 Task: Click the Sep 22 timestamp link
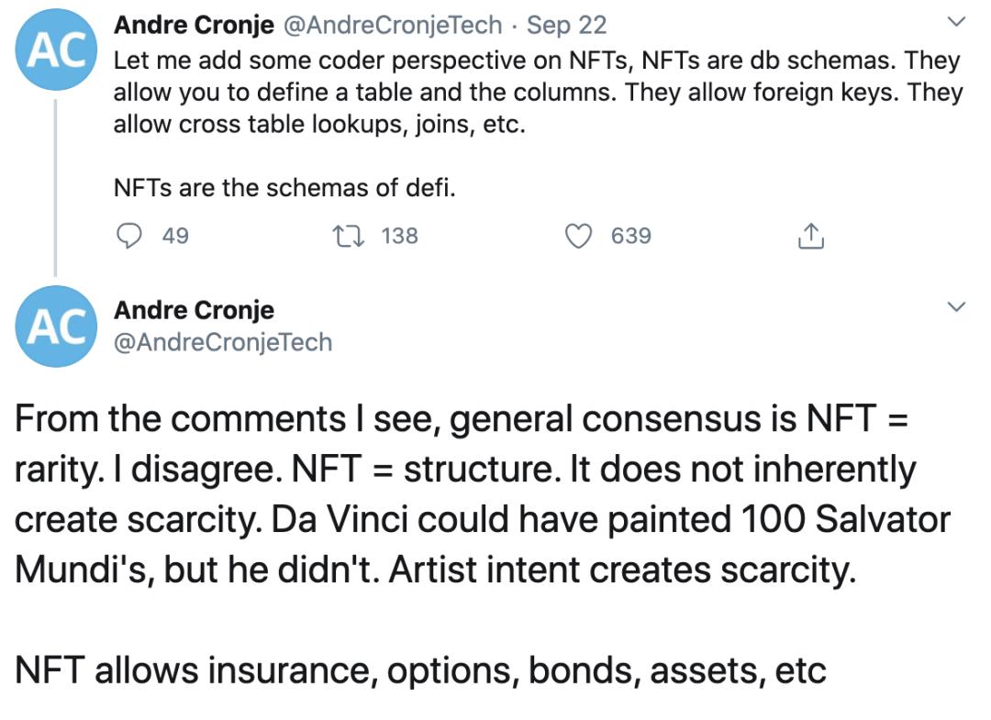569,25
